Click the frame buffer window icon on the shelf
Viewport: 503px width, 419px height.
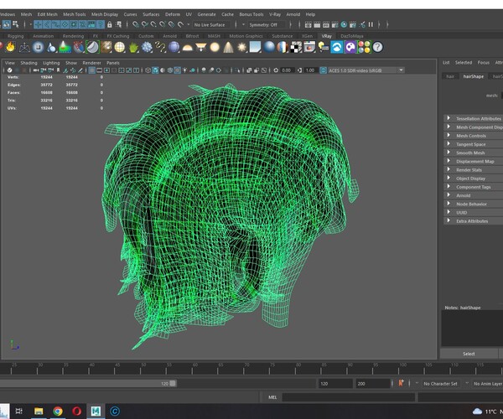click(x=309, y=47)
